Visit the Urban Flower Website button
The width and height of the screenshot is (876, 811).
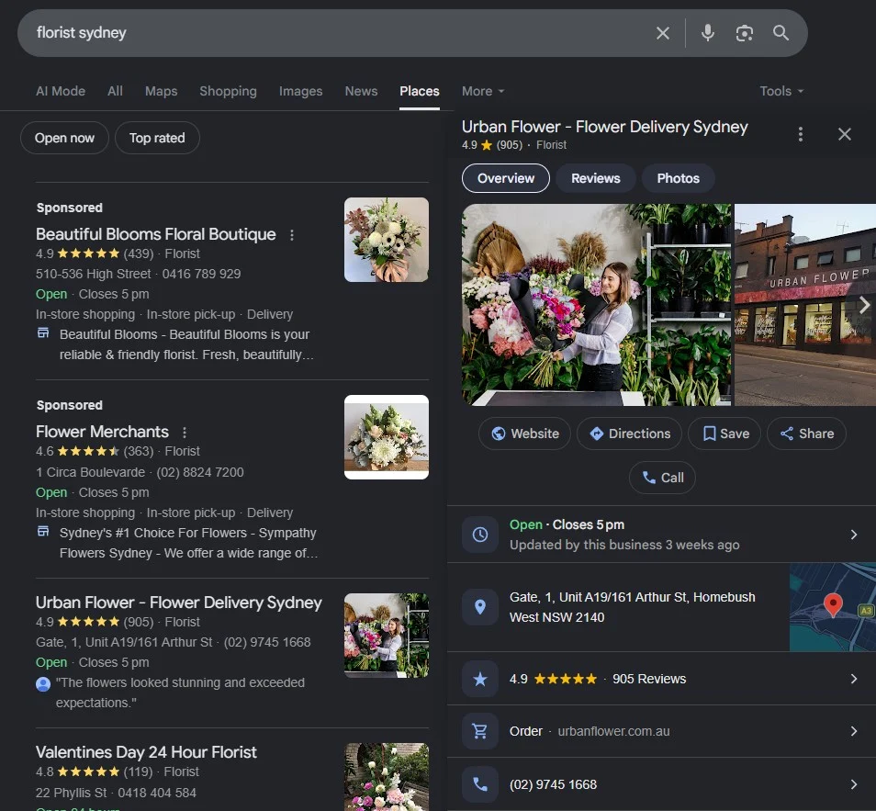click(x=524, y=434)
